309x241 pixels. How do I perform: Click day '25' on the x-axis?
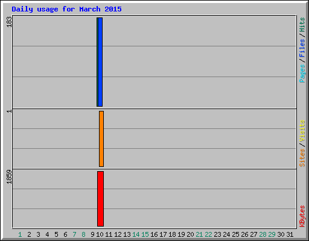235,234
